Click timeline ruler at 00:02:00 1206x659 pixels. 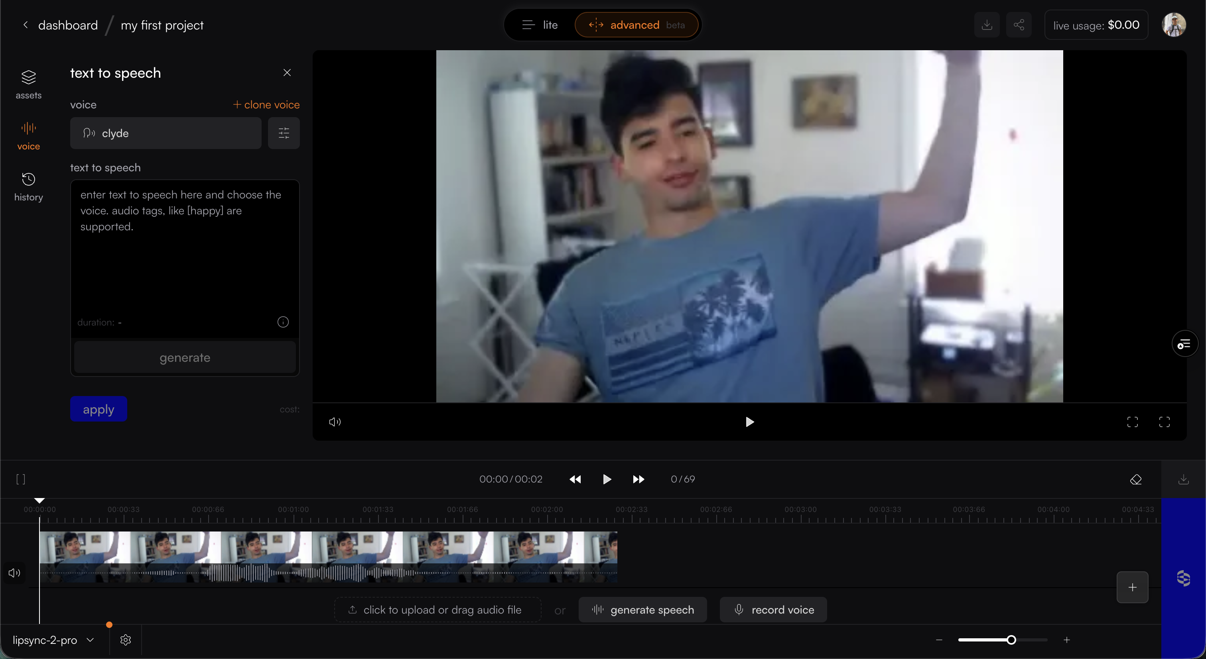click(x=547, y=510)
